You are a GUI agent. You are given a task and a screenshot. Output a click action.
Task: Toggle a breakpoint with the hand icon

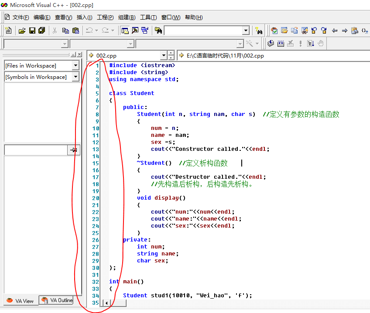pyautogui.click(x=320, y=44)
